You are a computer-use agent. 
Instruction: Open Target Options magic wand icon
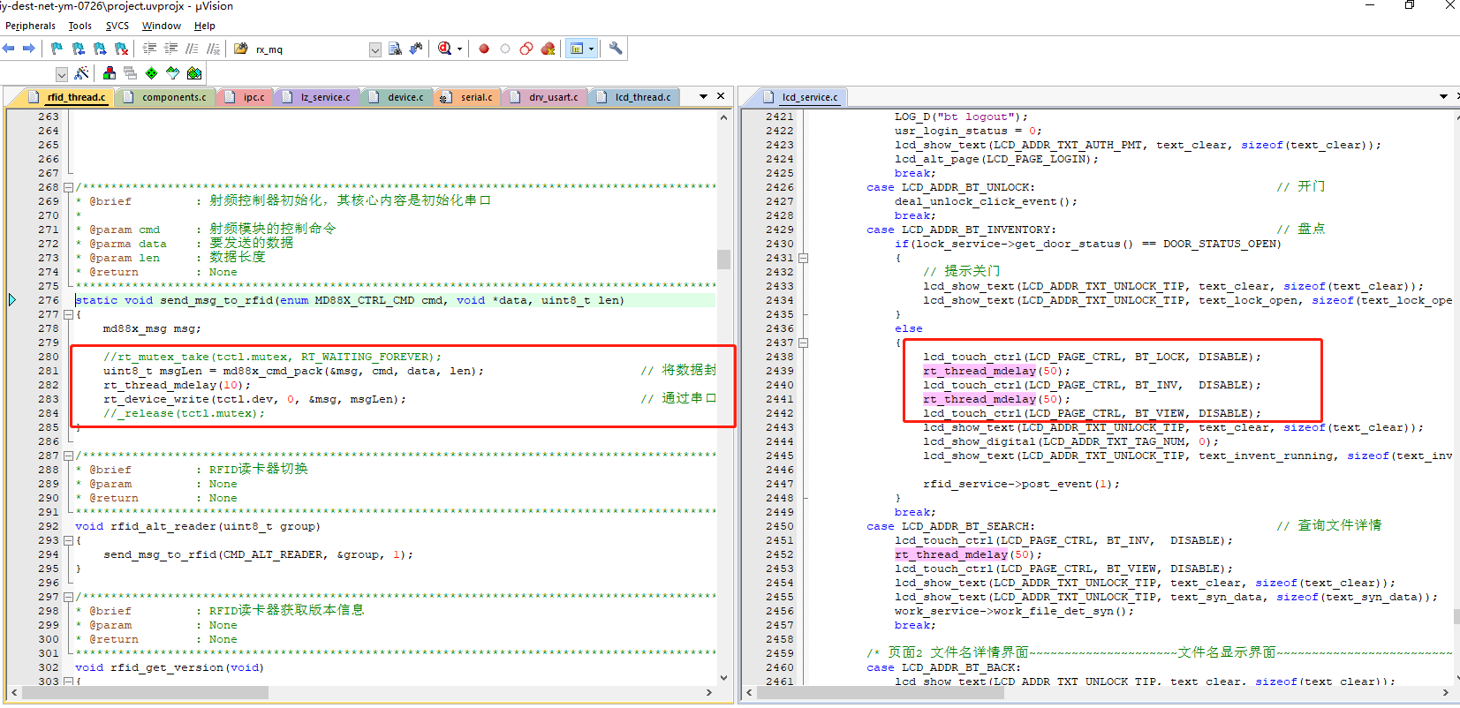pyautogui.click(x=81, y=73)
